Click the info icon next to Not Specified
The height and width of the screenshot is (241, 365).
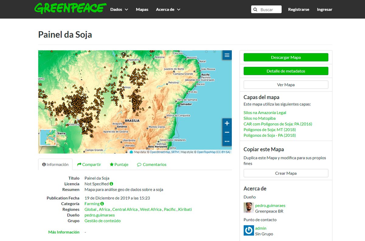(x=111, y=184)
